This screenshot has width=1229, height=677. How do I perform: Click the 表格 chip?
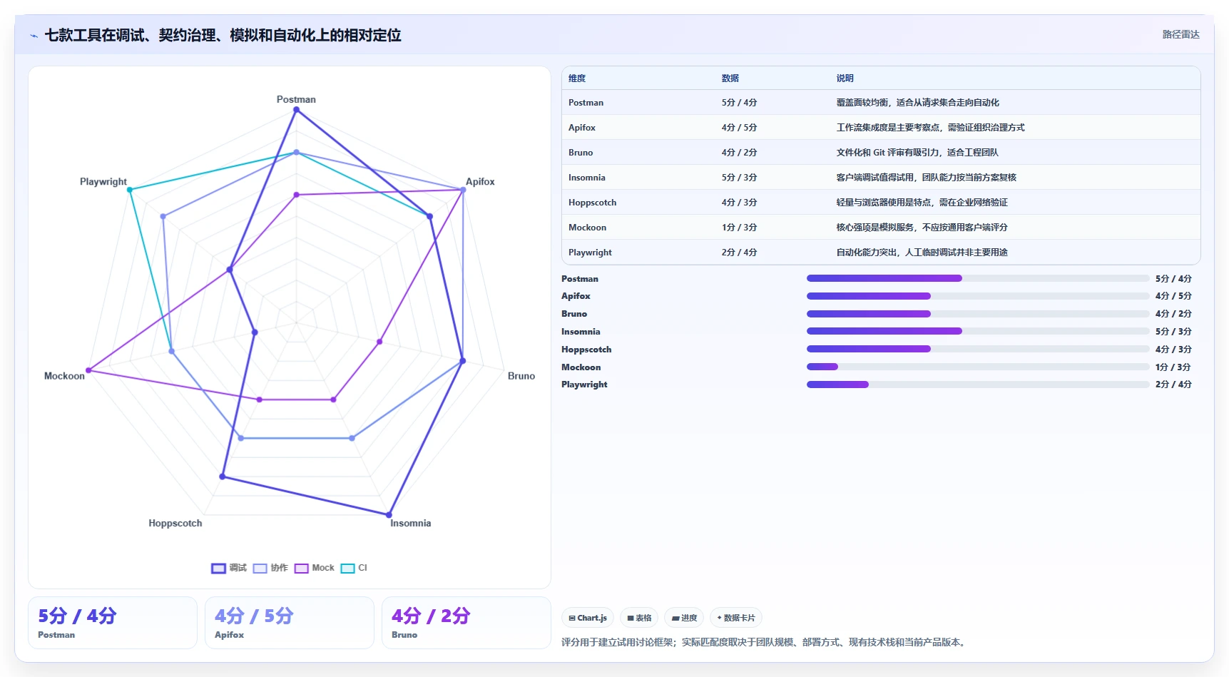coord(639,618)
